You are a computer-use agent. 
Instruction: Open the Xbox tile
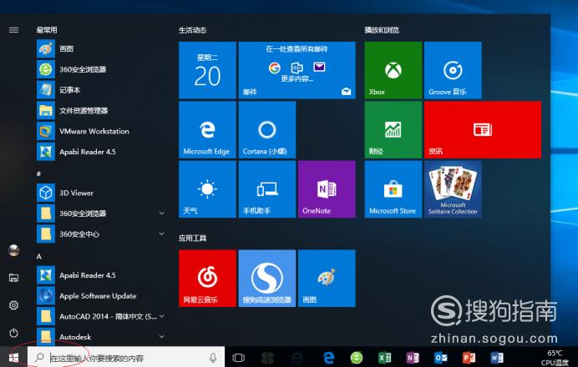[393, 70]
